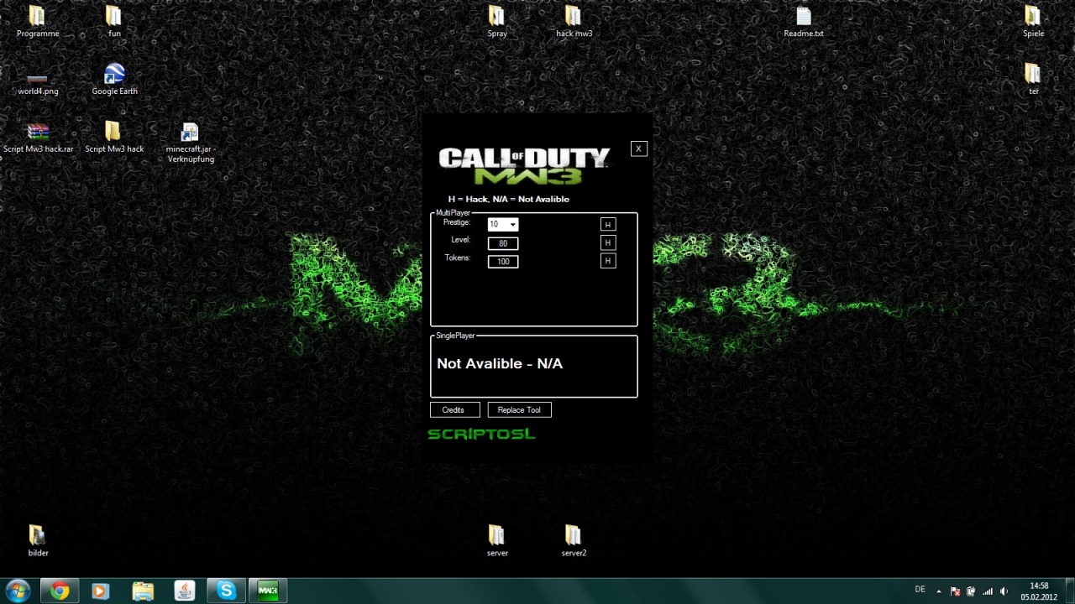The height and width of the screenshot is (604, 1075).
Task: Open the Credits button
Action: click(454, 409)
